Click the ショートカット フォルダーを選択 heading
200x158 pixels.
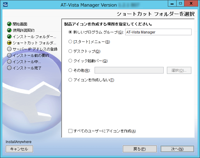click(x=156, y=14)
